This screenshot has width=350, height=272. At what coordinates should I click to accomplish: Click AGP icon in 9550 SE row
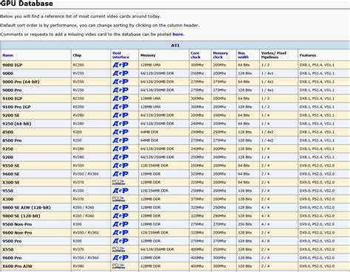(x=120, y=166)
